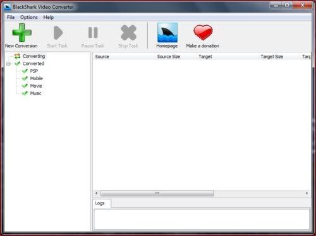316x236 pixels.
Task: Click the checkmark icon beside PSP
Action: click(25, 71)
